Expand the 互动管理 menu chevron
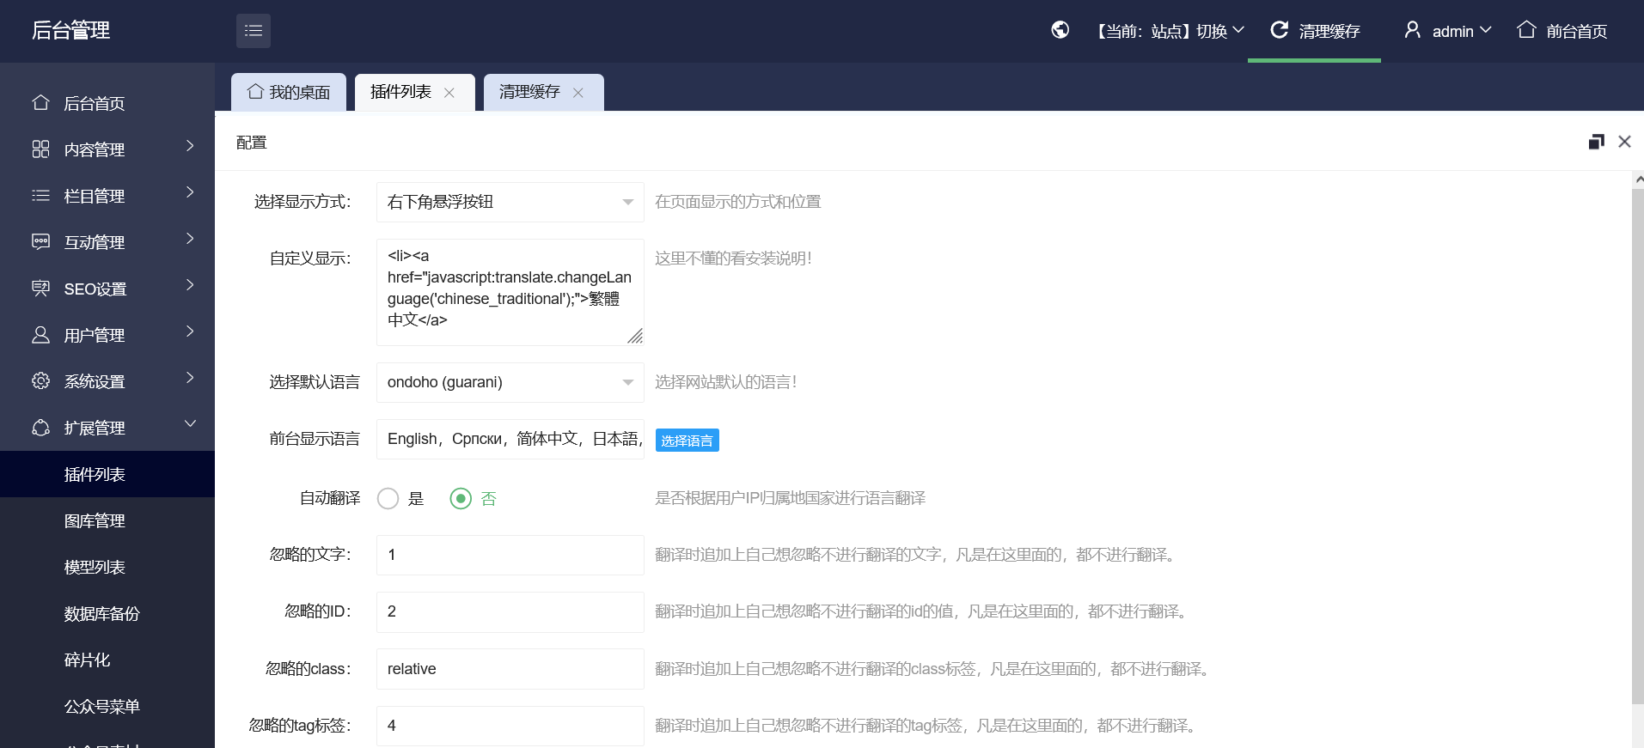 190,239
